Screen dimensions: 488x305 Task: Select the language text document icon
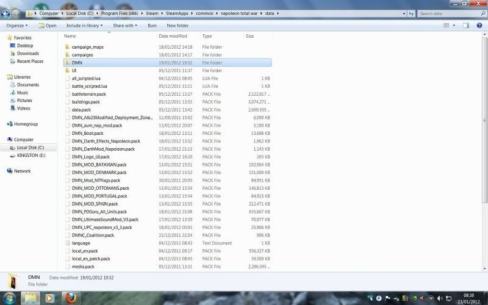(x=67, y=243)
